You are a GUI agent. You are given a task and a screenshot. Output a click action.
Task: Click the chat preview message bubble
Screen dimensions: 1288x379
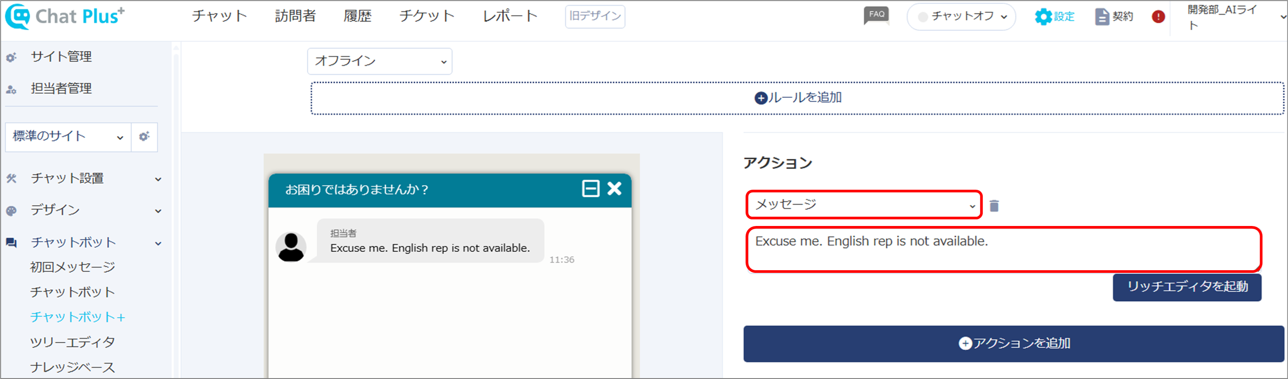pyautogui.click(x=431, y=241)
